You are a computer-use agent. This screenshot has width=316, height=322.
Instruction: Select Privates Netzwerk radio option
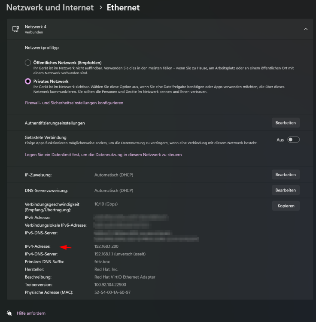coord(28,81)
